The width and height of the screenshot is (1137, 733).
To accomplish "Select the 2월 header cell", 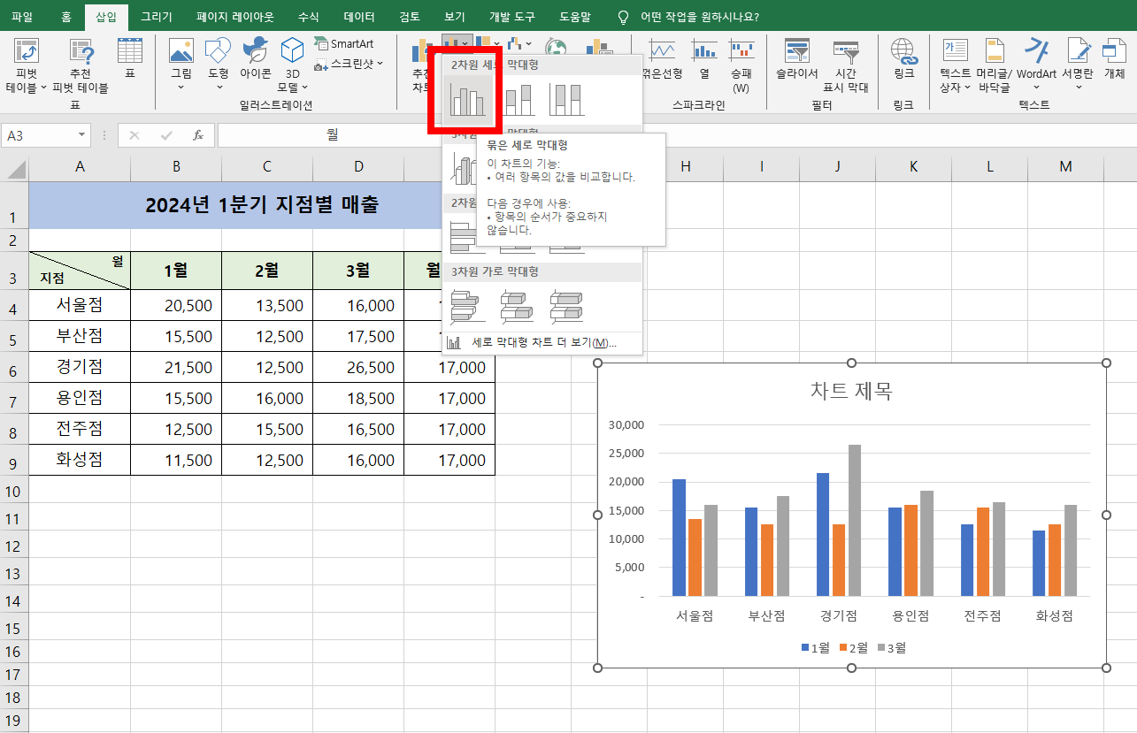I will click(267, 271).
